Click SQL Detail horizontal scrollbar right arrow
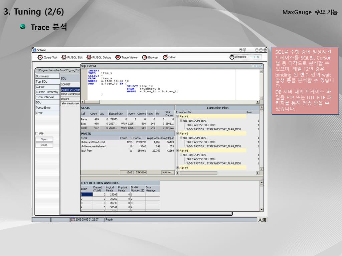 coord(258,102)
